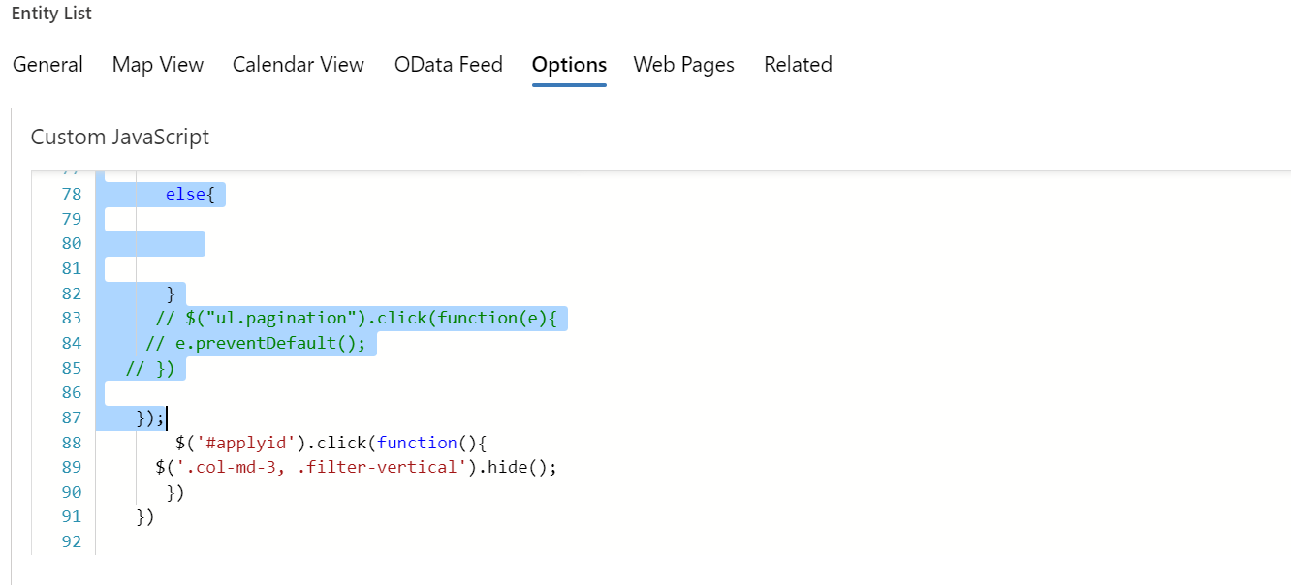Select line number 87 in the editor gutter

pyautogui.click(x=71, y=417)
